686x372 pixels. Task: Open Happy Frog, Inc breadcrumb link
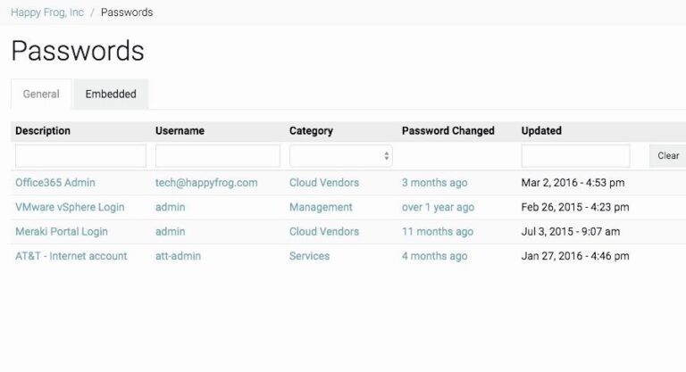coord(47,12)
